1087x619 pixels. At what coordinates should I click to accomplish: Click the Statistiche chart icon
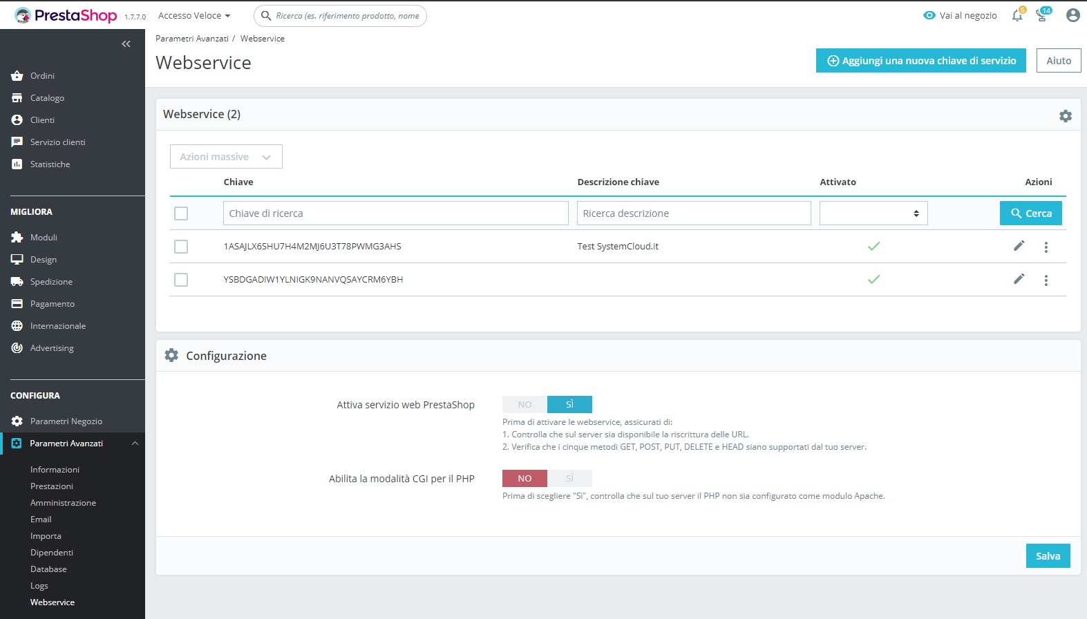click(x=17, y=164)
